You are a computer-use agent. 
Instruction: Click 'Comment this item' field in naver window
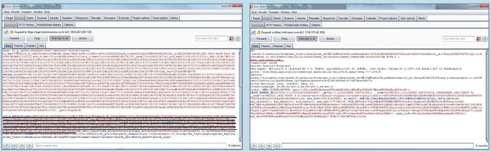[x=459, y=39]
